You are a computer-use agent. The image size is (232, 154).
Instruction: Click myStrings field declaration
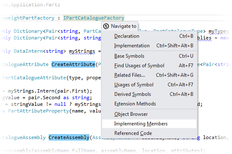[82, 51]
